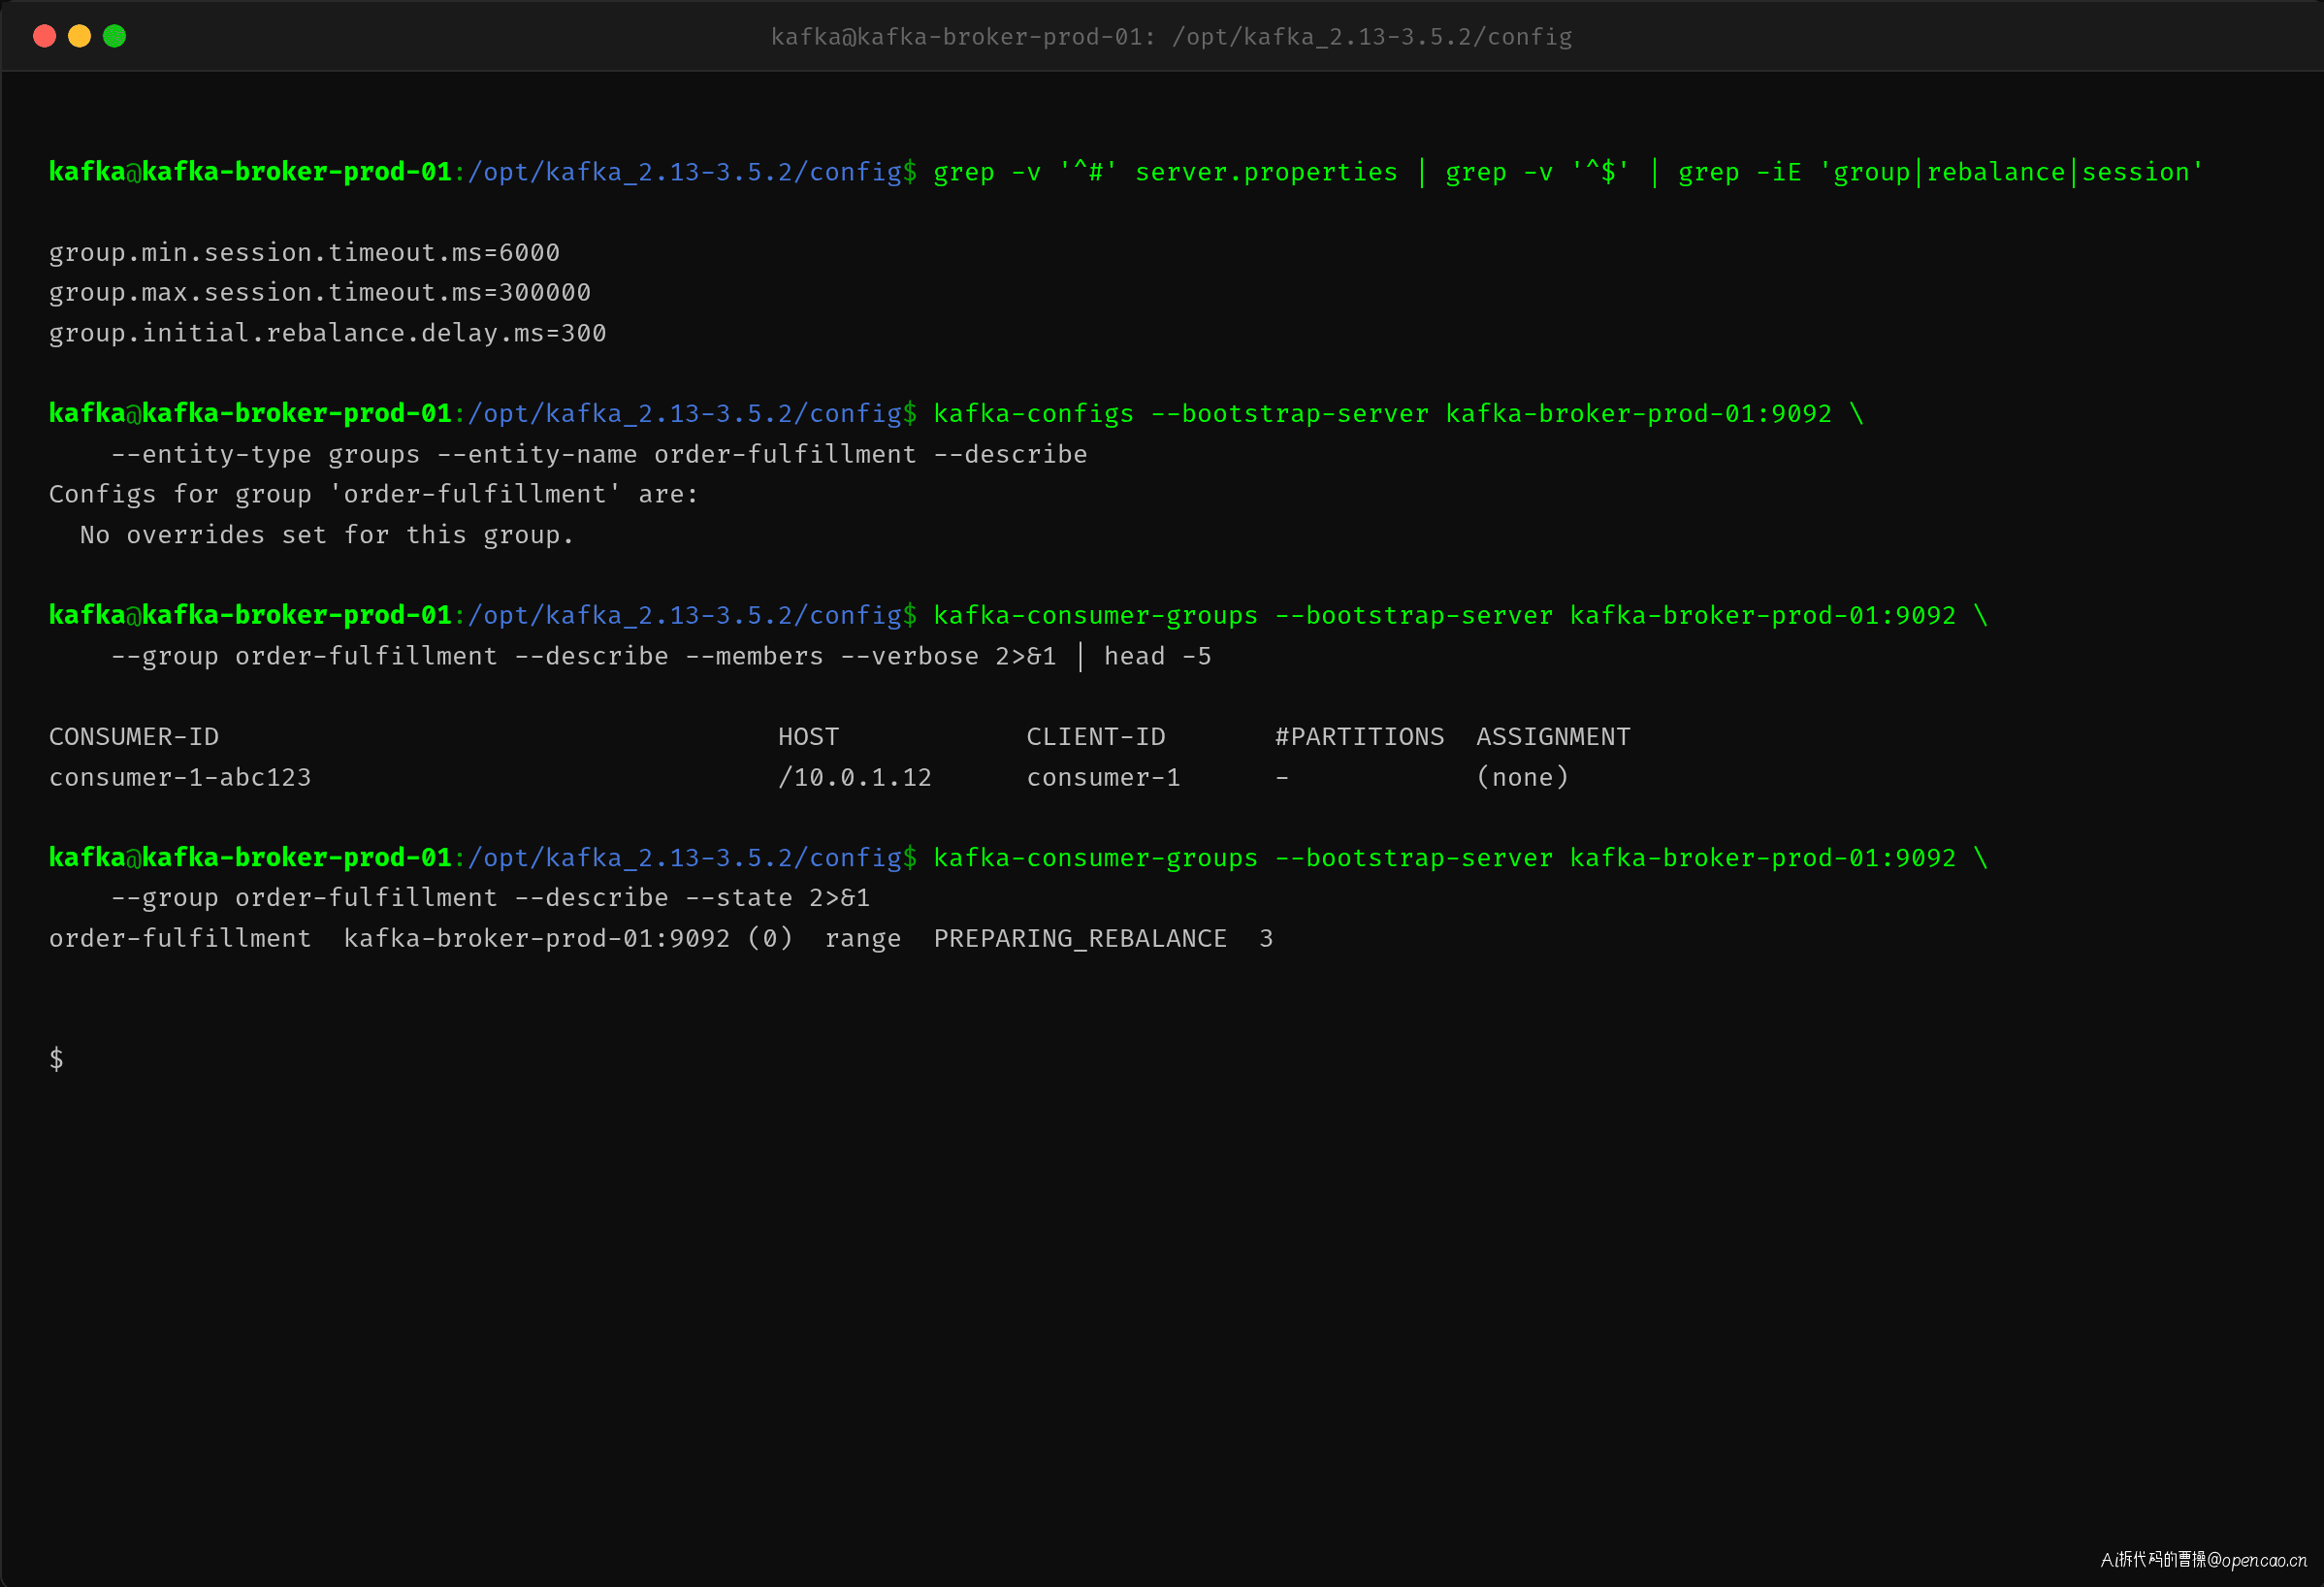Click the CONSUMER-ID column header
Screen dimensions: 2324x1587
[x=134, y=737]
